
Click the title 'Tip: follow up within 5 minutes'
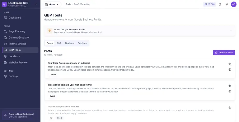coord(63,107)
